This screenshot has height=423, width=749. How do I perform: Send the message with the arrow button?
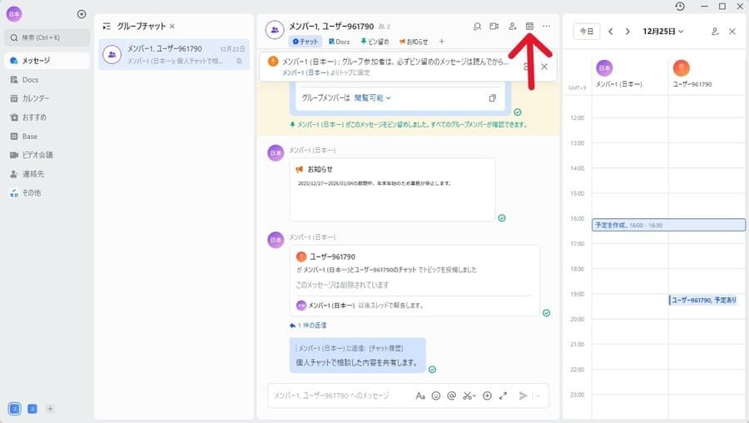(x=523, y=396)
